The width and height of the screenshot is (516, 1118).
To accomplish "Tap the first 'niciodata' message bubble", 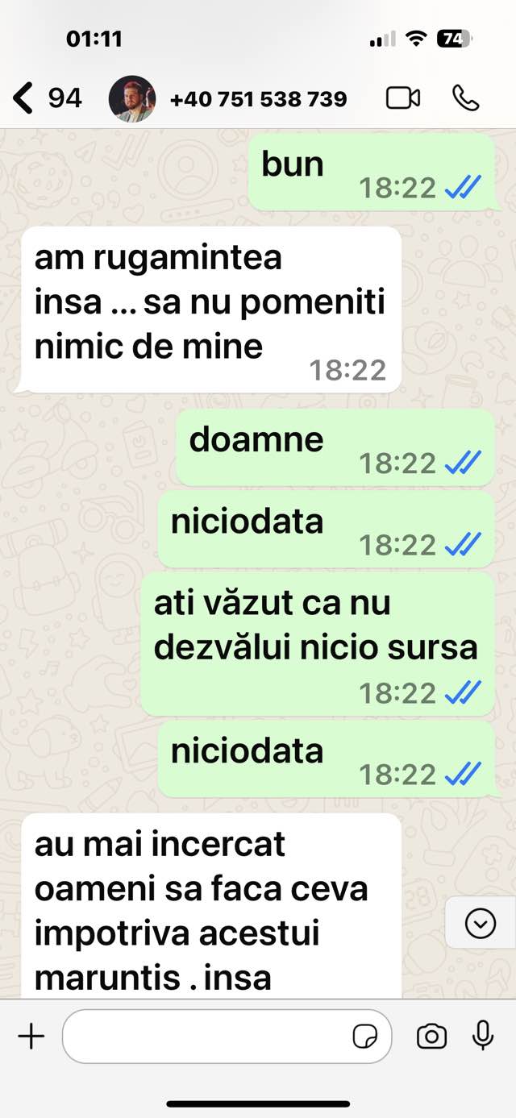I will [x=326, y=530].
